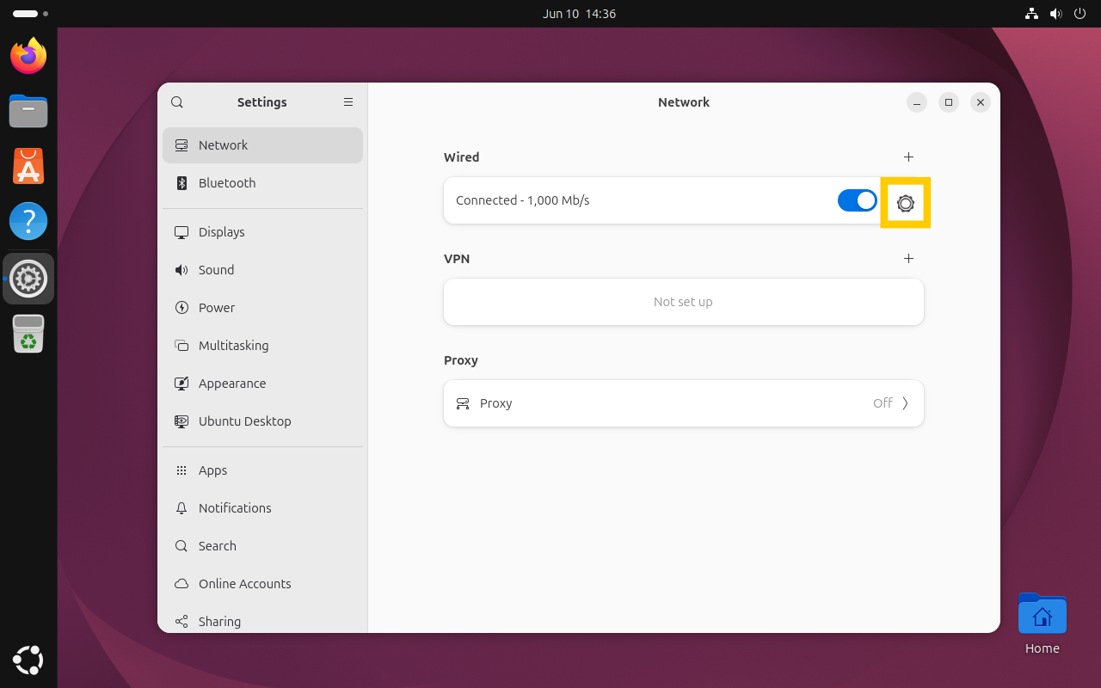Add a new wired connection profile
Screen dimensions: 1101x688
(908, 157)
